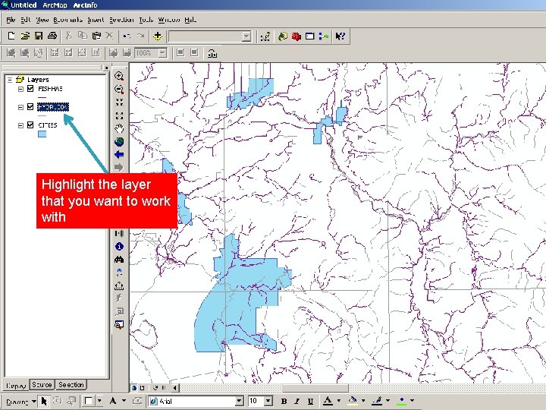Open the Window menu

169,20
